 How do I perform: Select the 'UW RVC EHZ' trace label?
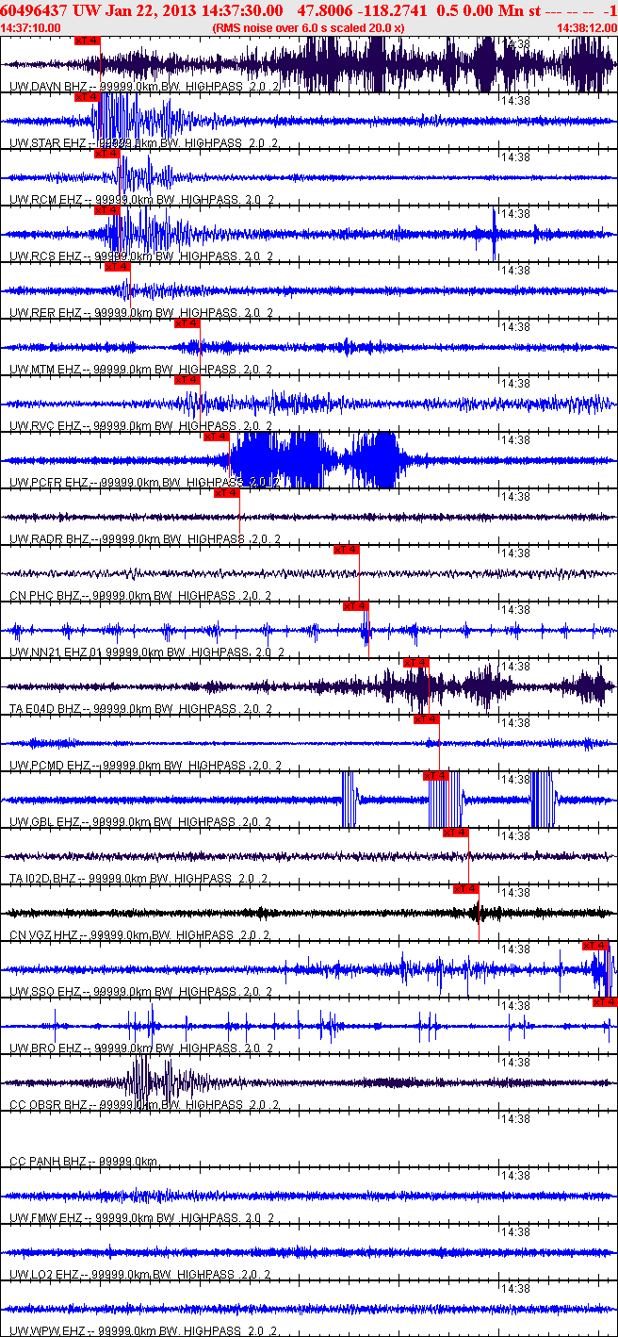(43, 426)
